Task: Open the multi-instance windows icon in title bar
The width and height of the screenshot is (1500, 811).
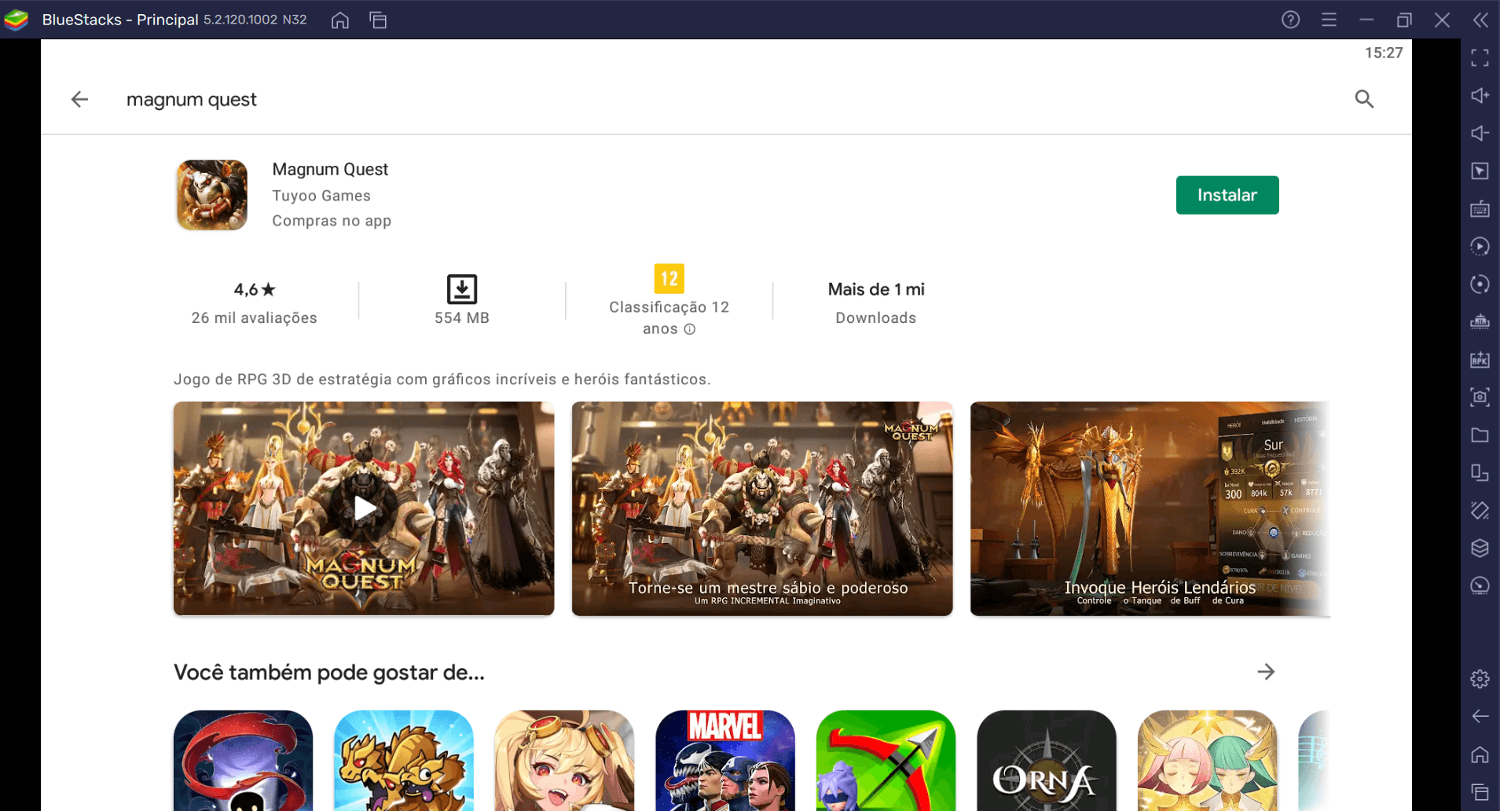Action: click(x=378, y=20)
